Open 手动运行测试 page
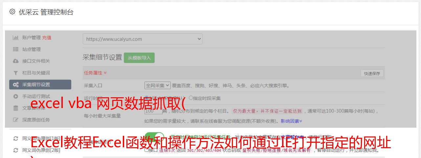Viewport: 421px width, 158px height. pyautogui.click(x=36, y=96)
